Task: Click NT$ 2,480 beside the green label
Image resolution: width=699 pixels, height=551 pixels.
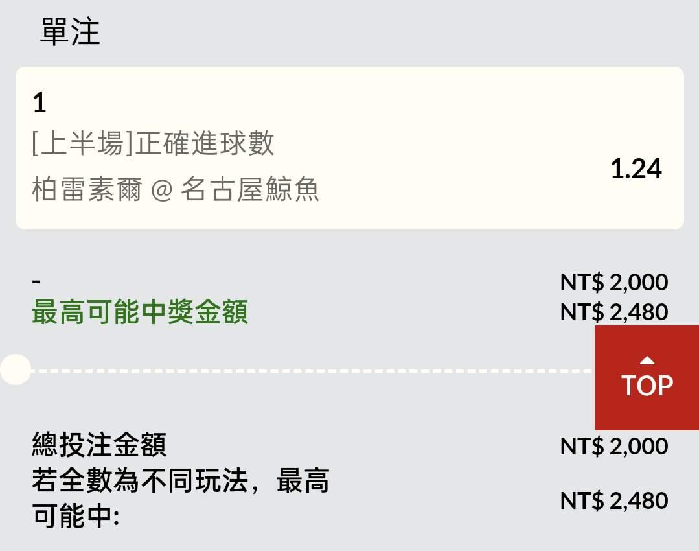Action: click(x=613, y=312)
